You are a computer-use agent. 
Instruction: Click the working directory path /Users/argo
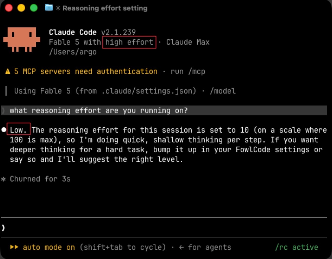pos(73,52)
